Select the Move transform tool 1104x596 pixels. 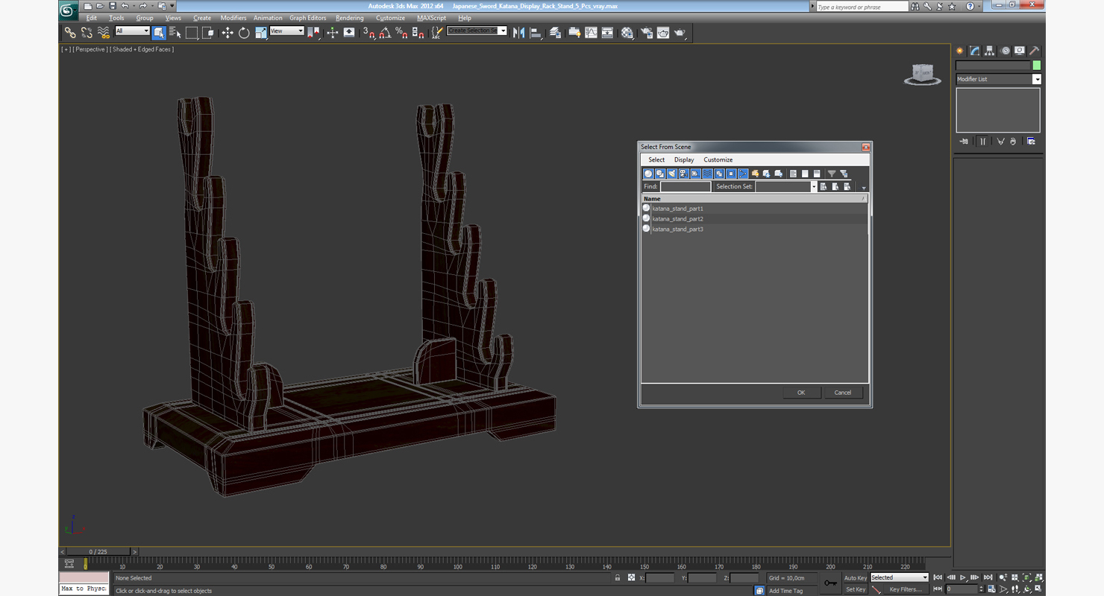[x=228, y=33]
